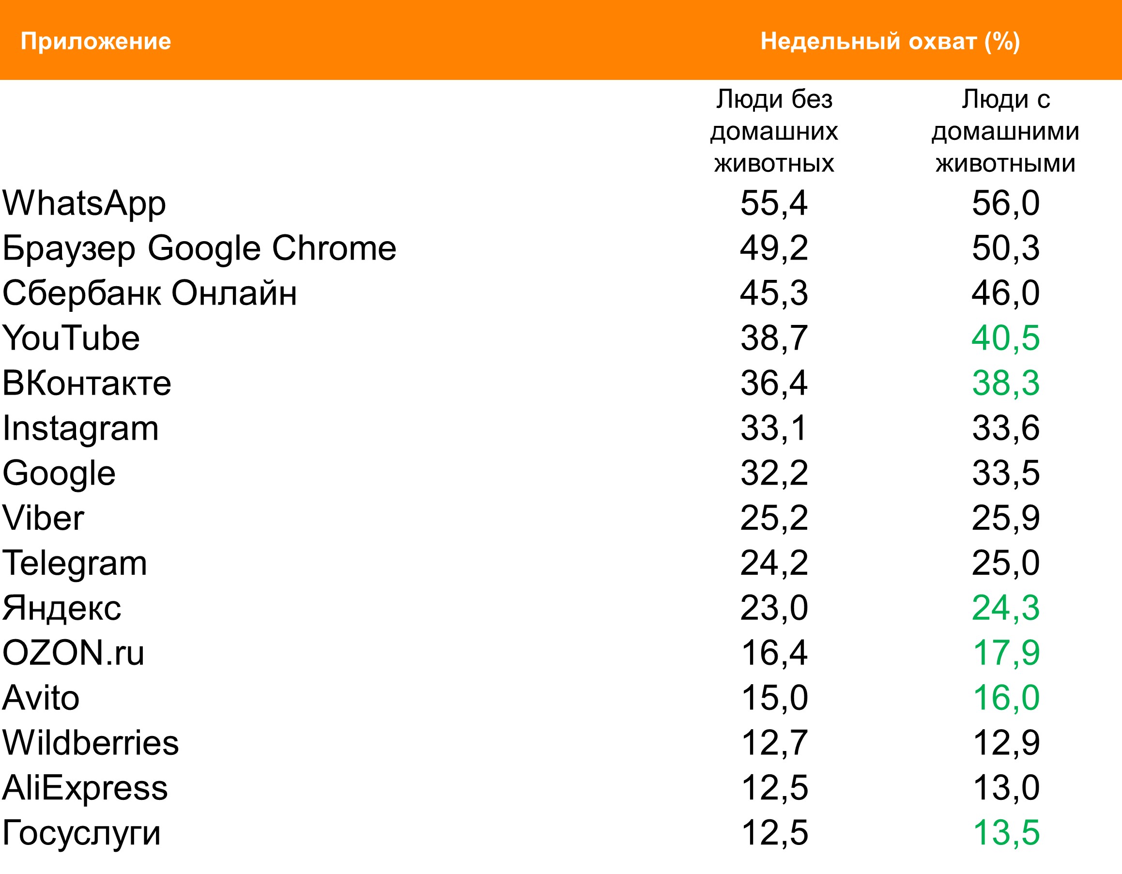Click the 'Недельный охват (%)' header
1122x874 pixels.
[890, 41]
